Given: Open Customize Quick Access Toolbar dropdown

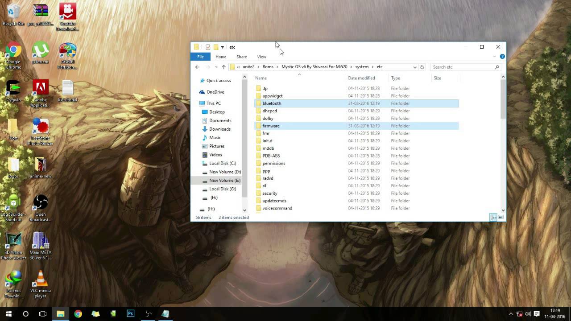Looking at the screenshot, I should coord(222,47).
